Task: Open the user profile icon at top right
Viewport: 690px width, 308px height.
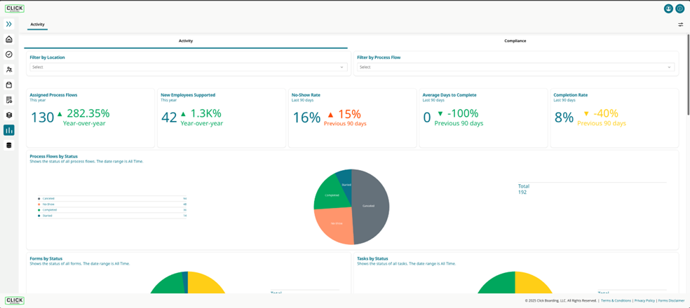Action: [668, 8]
